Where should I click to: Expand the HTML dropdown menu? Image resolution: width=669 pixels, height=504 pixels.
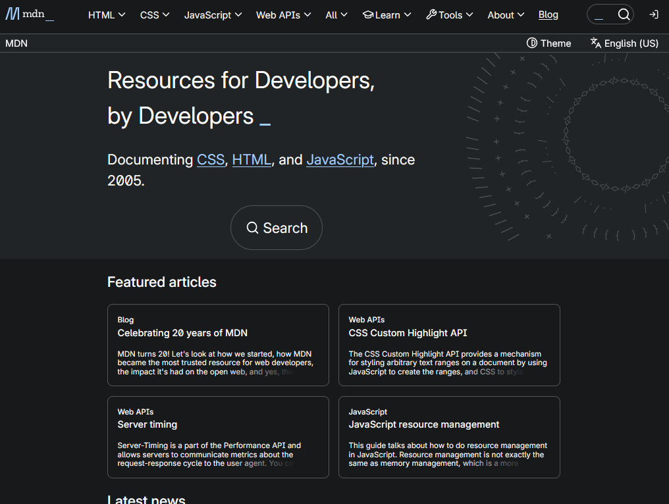(107, 14)
